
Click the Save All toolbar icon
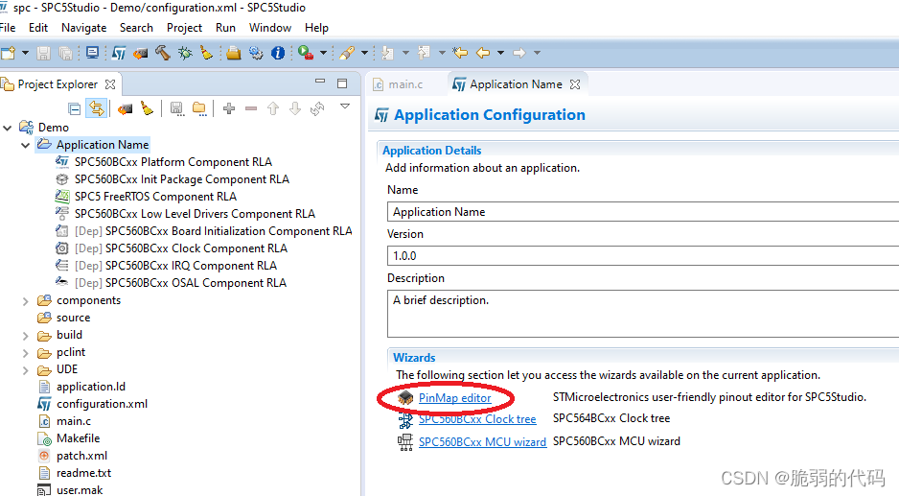(66, 54)
